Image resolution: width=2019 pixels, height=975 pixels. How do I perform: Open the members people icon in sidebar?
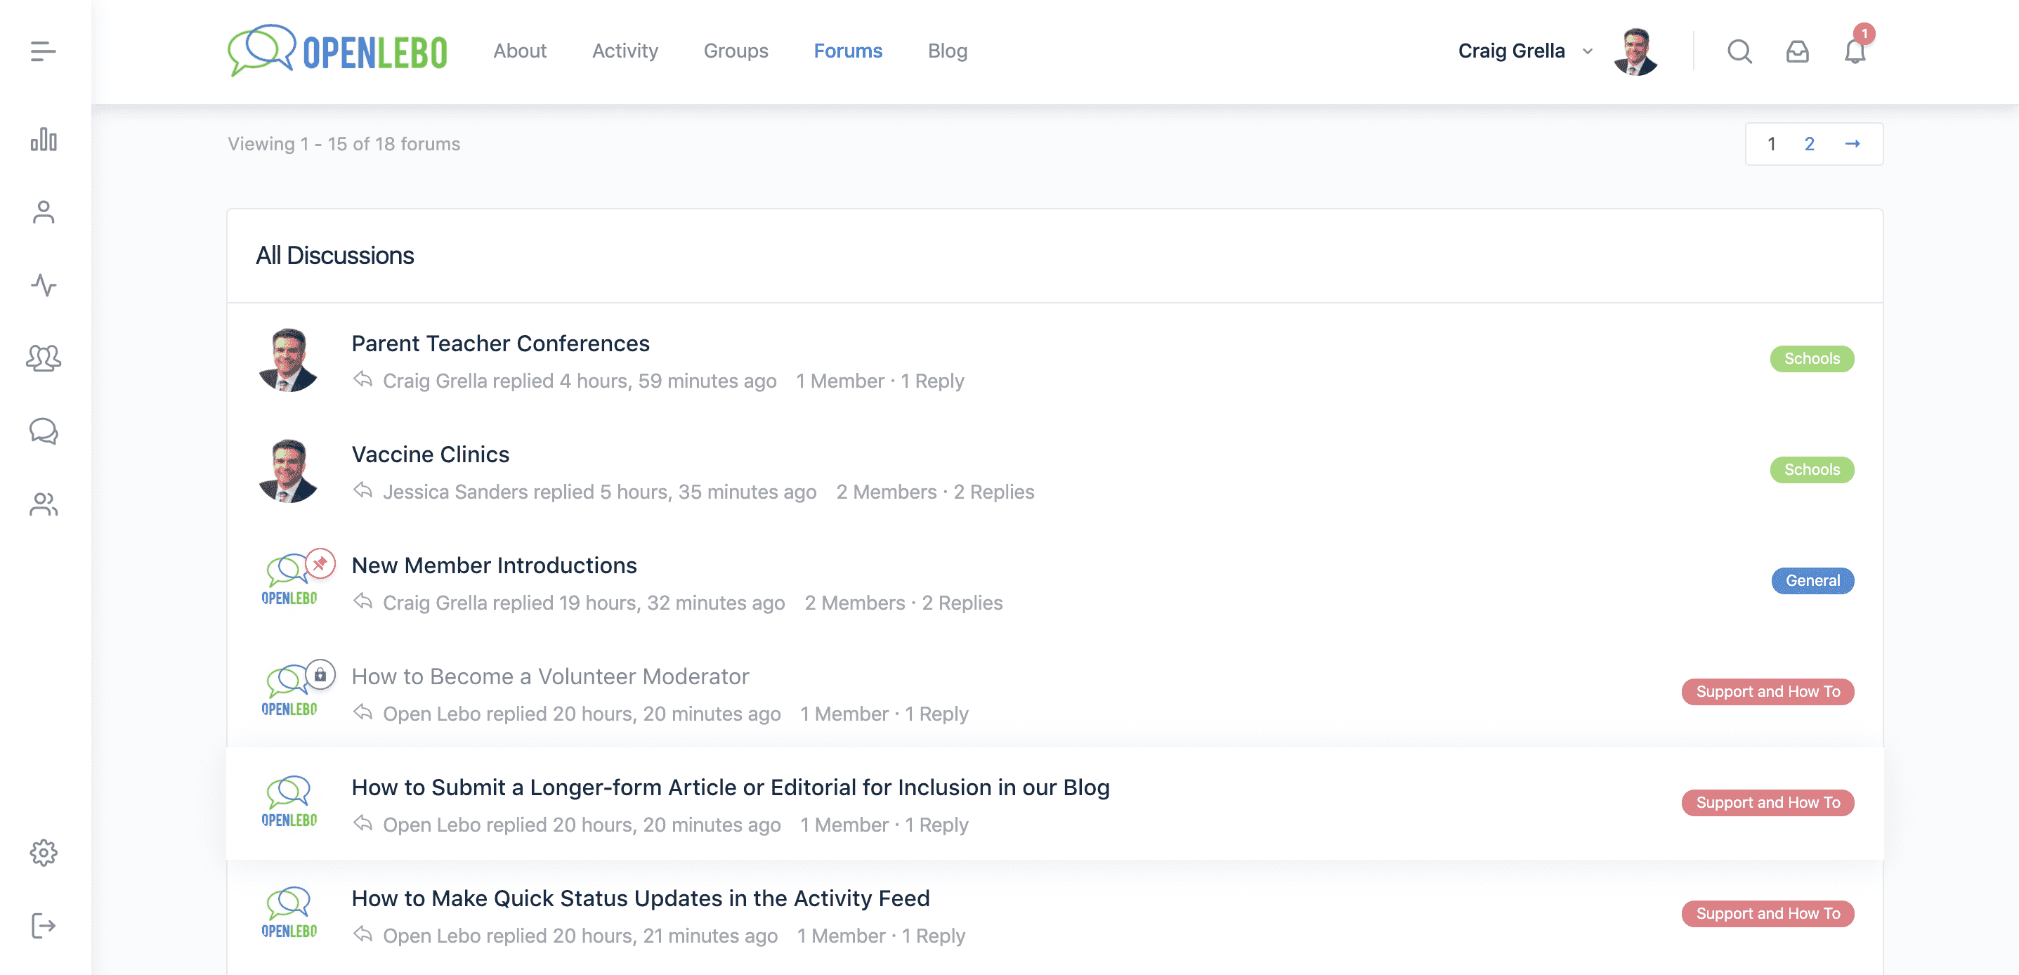(x=43, y=504)
